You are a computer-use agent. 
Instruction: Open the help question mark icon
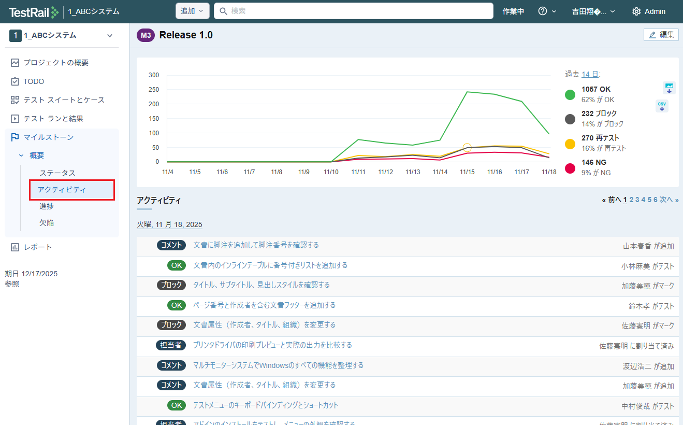(x=543, y=11)
